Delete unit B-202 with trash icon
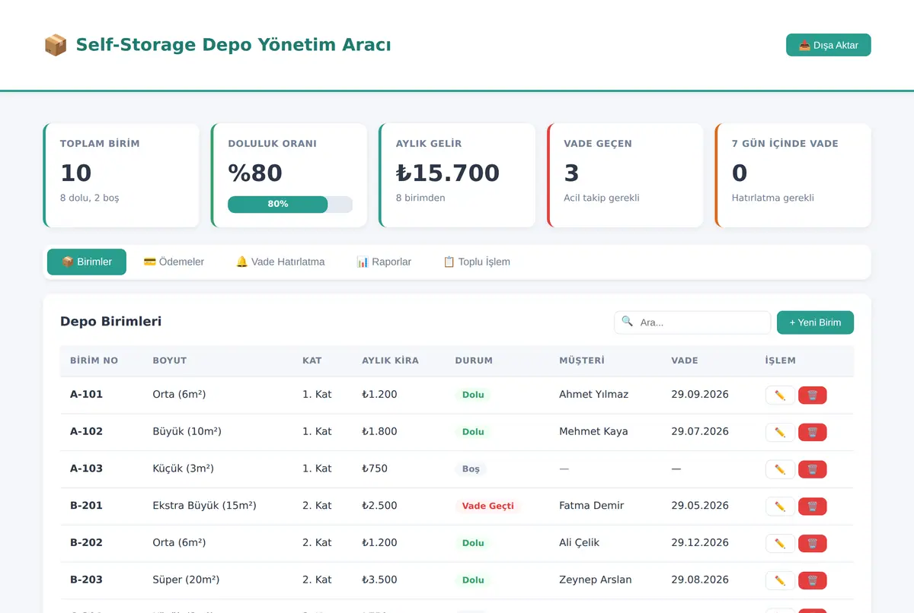The image size is (914, 613). 813,543
